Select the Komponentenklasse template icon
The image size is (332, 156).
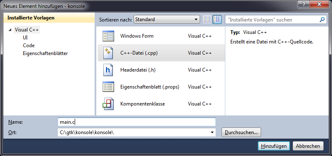point(108,104)
